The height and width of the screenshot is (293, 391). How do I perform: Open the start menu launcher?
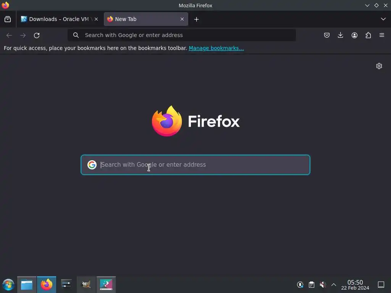(8, 285)
